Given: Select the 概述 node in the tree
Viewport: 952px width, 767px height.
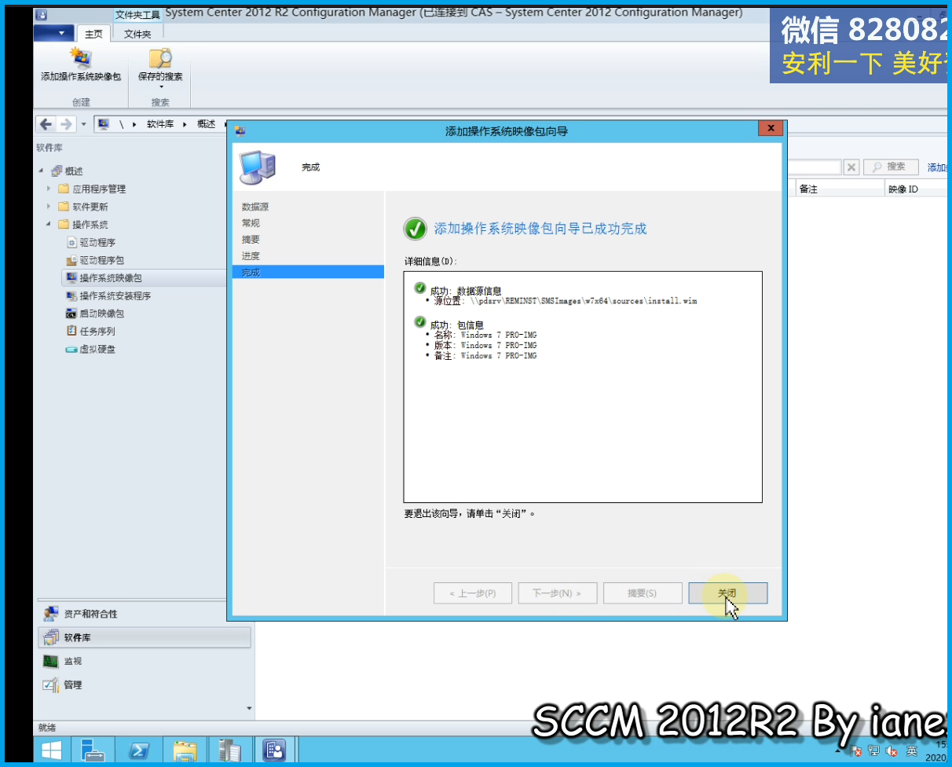Looking at the screenshot, I should tap(74, 171).
